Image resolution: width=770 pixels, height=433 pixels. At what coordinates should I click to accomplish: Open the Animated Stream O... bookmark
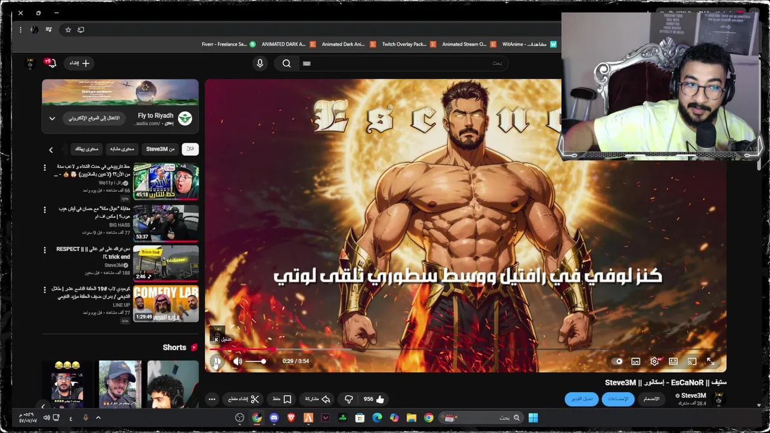pos(469,44)
